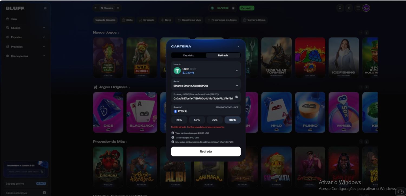Select the Retirada tab in the wallet
Screen dimensions: 406x196
coord(223,55)
